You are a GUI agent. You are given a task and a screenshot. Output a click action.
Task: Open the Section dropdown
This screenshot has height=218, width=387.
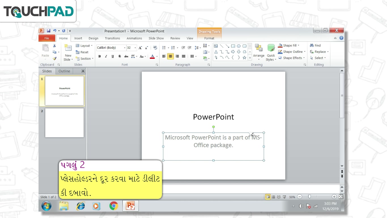click(84, 59)
